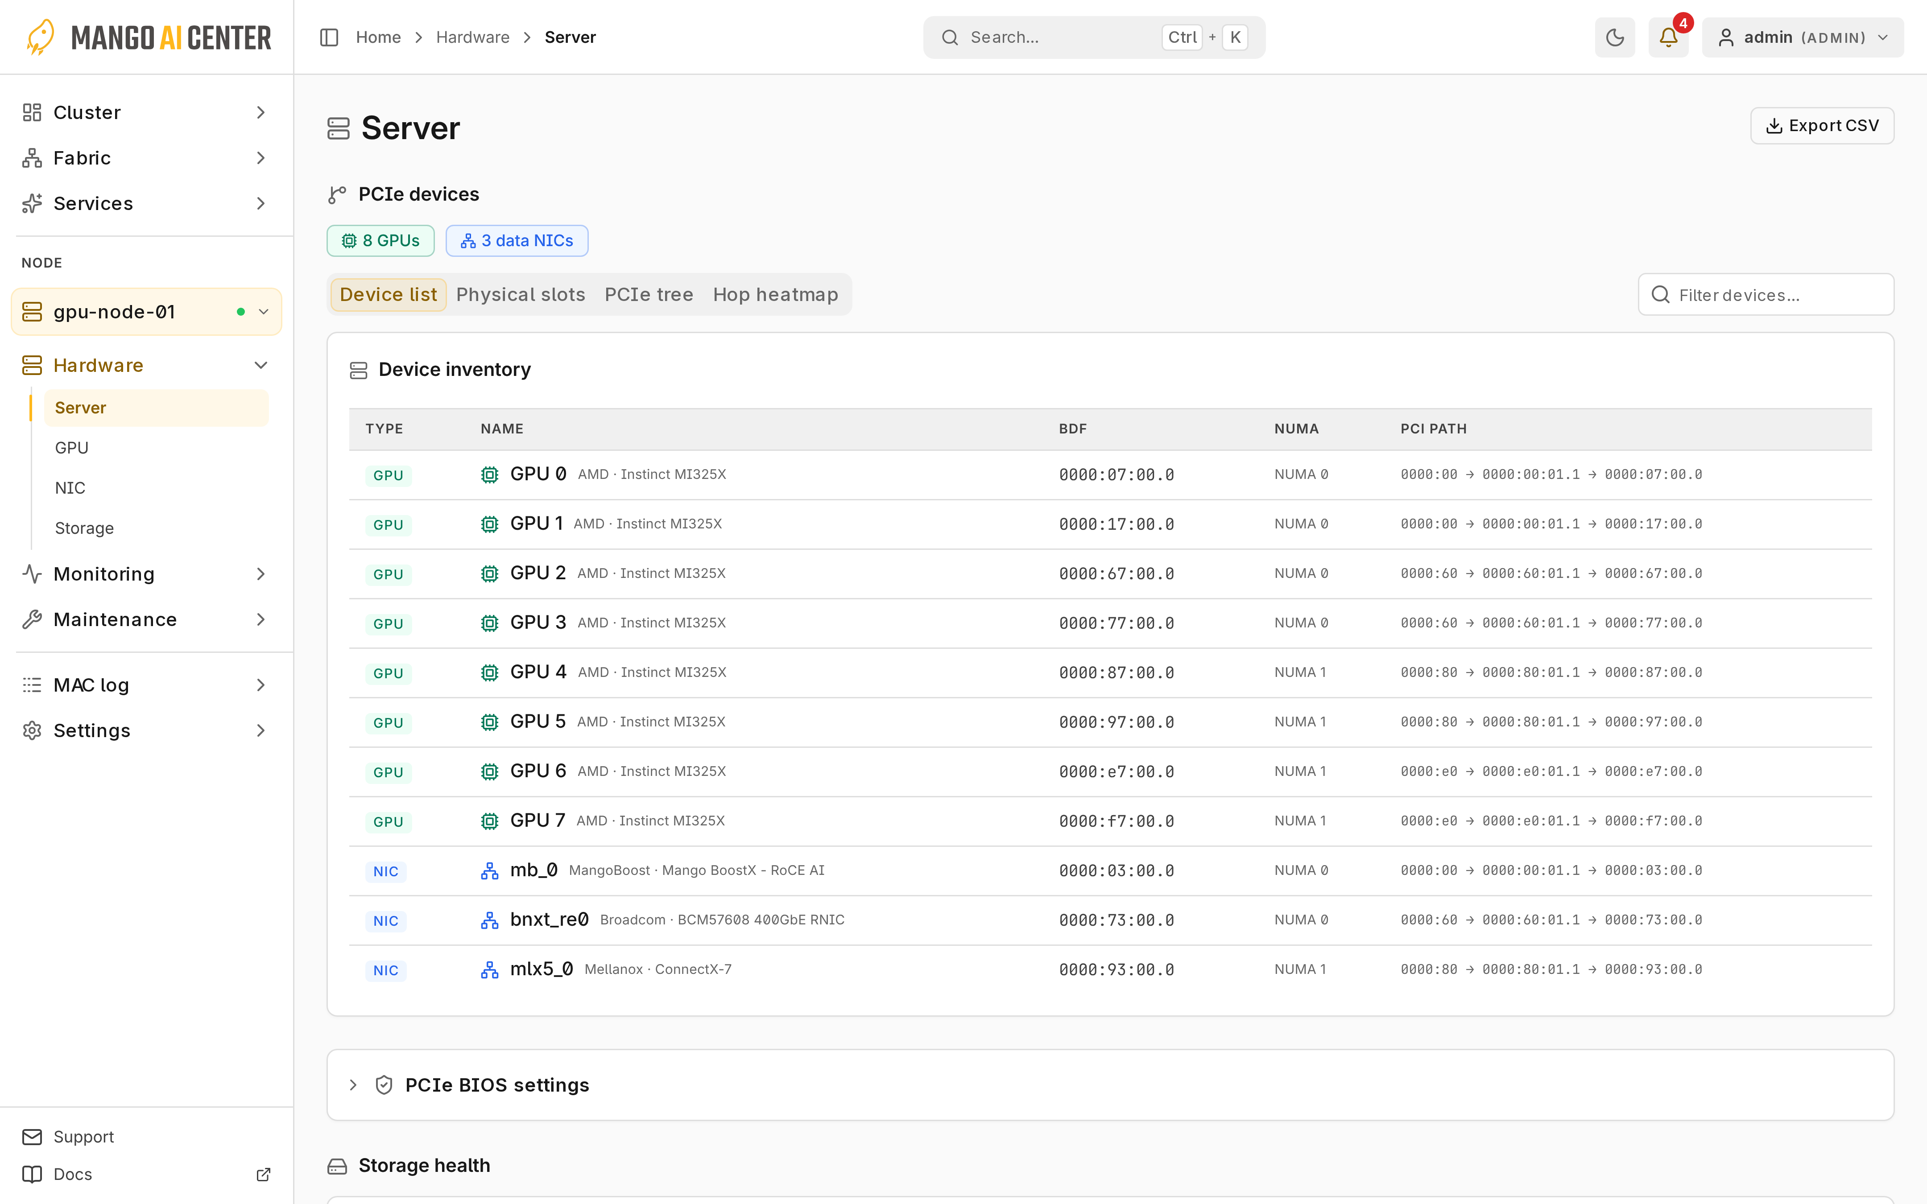
Task: Go to Home breadcrumb link
Action: [x=378, y=37]
